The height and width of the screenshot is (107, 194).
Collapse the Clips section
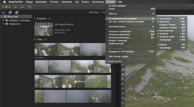pos(35,40)
